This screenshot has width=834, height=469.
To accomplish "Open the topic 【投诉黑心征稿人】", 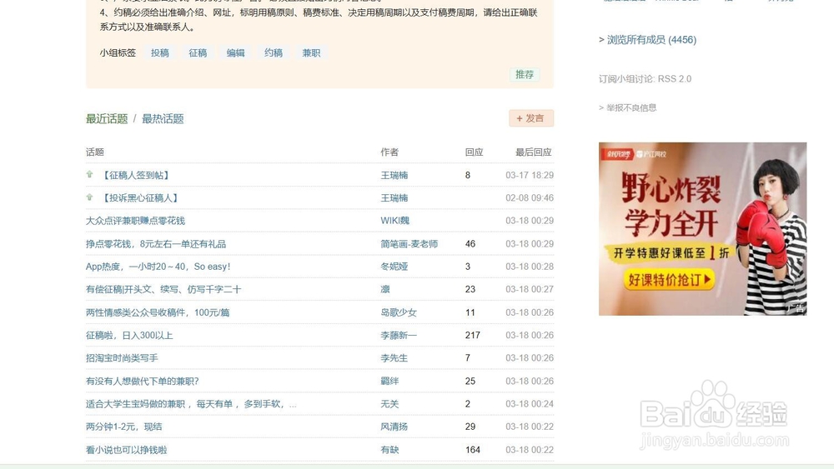I will 140,197.
